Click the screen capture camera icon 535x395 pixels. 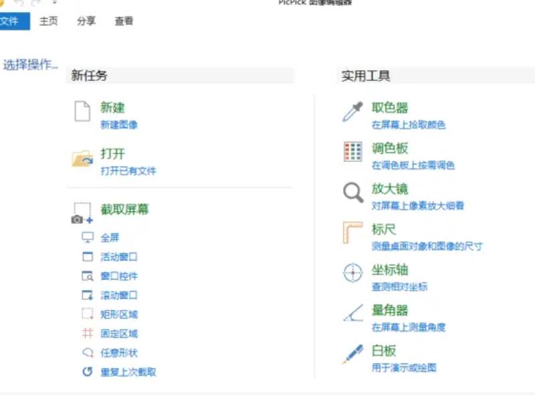(x=82, y=213)
